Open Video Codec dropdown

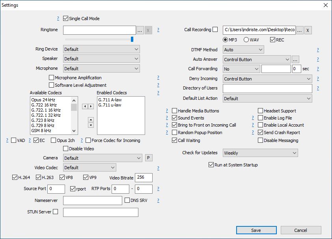coord(90,168)
